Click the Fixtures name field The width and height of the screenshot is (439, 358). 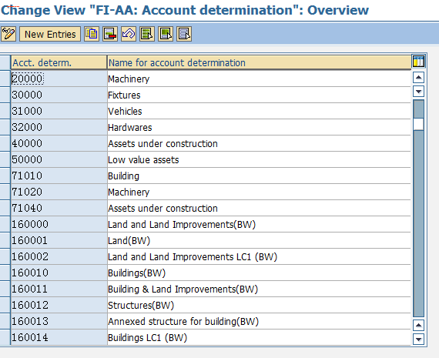[259, 95]
